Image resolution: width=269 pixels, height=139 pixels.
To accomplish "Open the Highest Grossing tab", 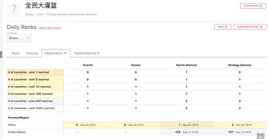I will 86,53.
